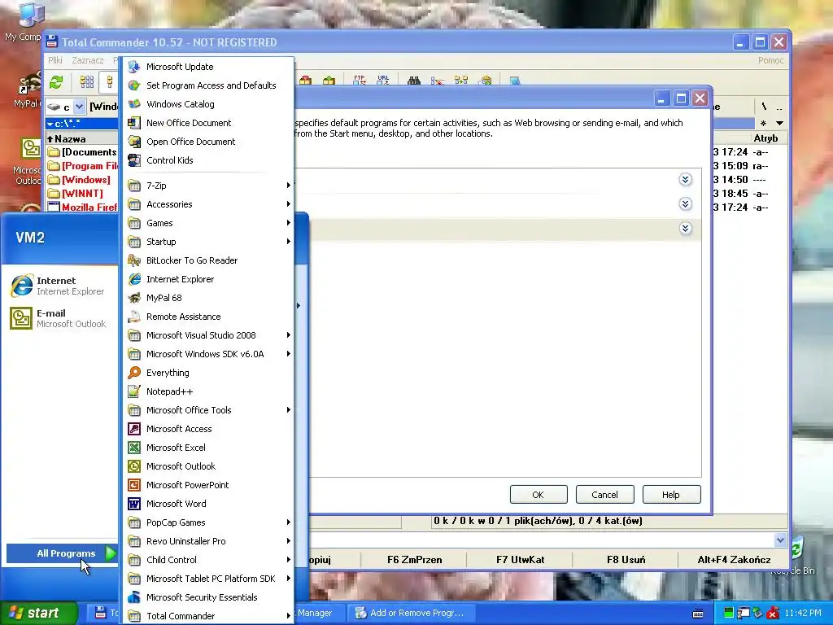The image size is (833, 625).
Task: Open Zaznacz menu in Total Commander
Action: pos(88,60)
